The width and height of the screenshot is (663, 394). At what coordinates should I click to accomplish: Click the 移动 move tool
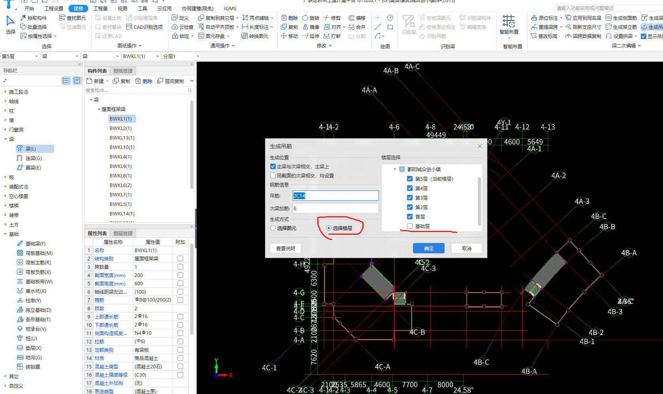pos(290,36)
